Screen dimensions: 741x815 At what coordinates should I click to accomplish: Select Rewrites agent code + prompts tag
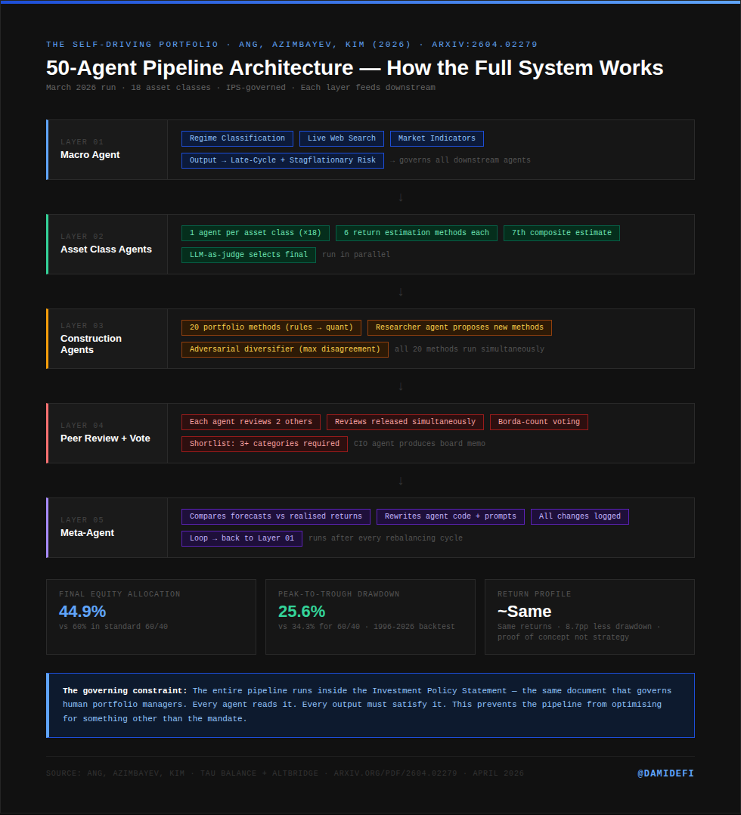pyautogui.click(x=451, y=516)
